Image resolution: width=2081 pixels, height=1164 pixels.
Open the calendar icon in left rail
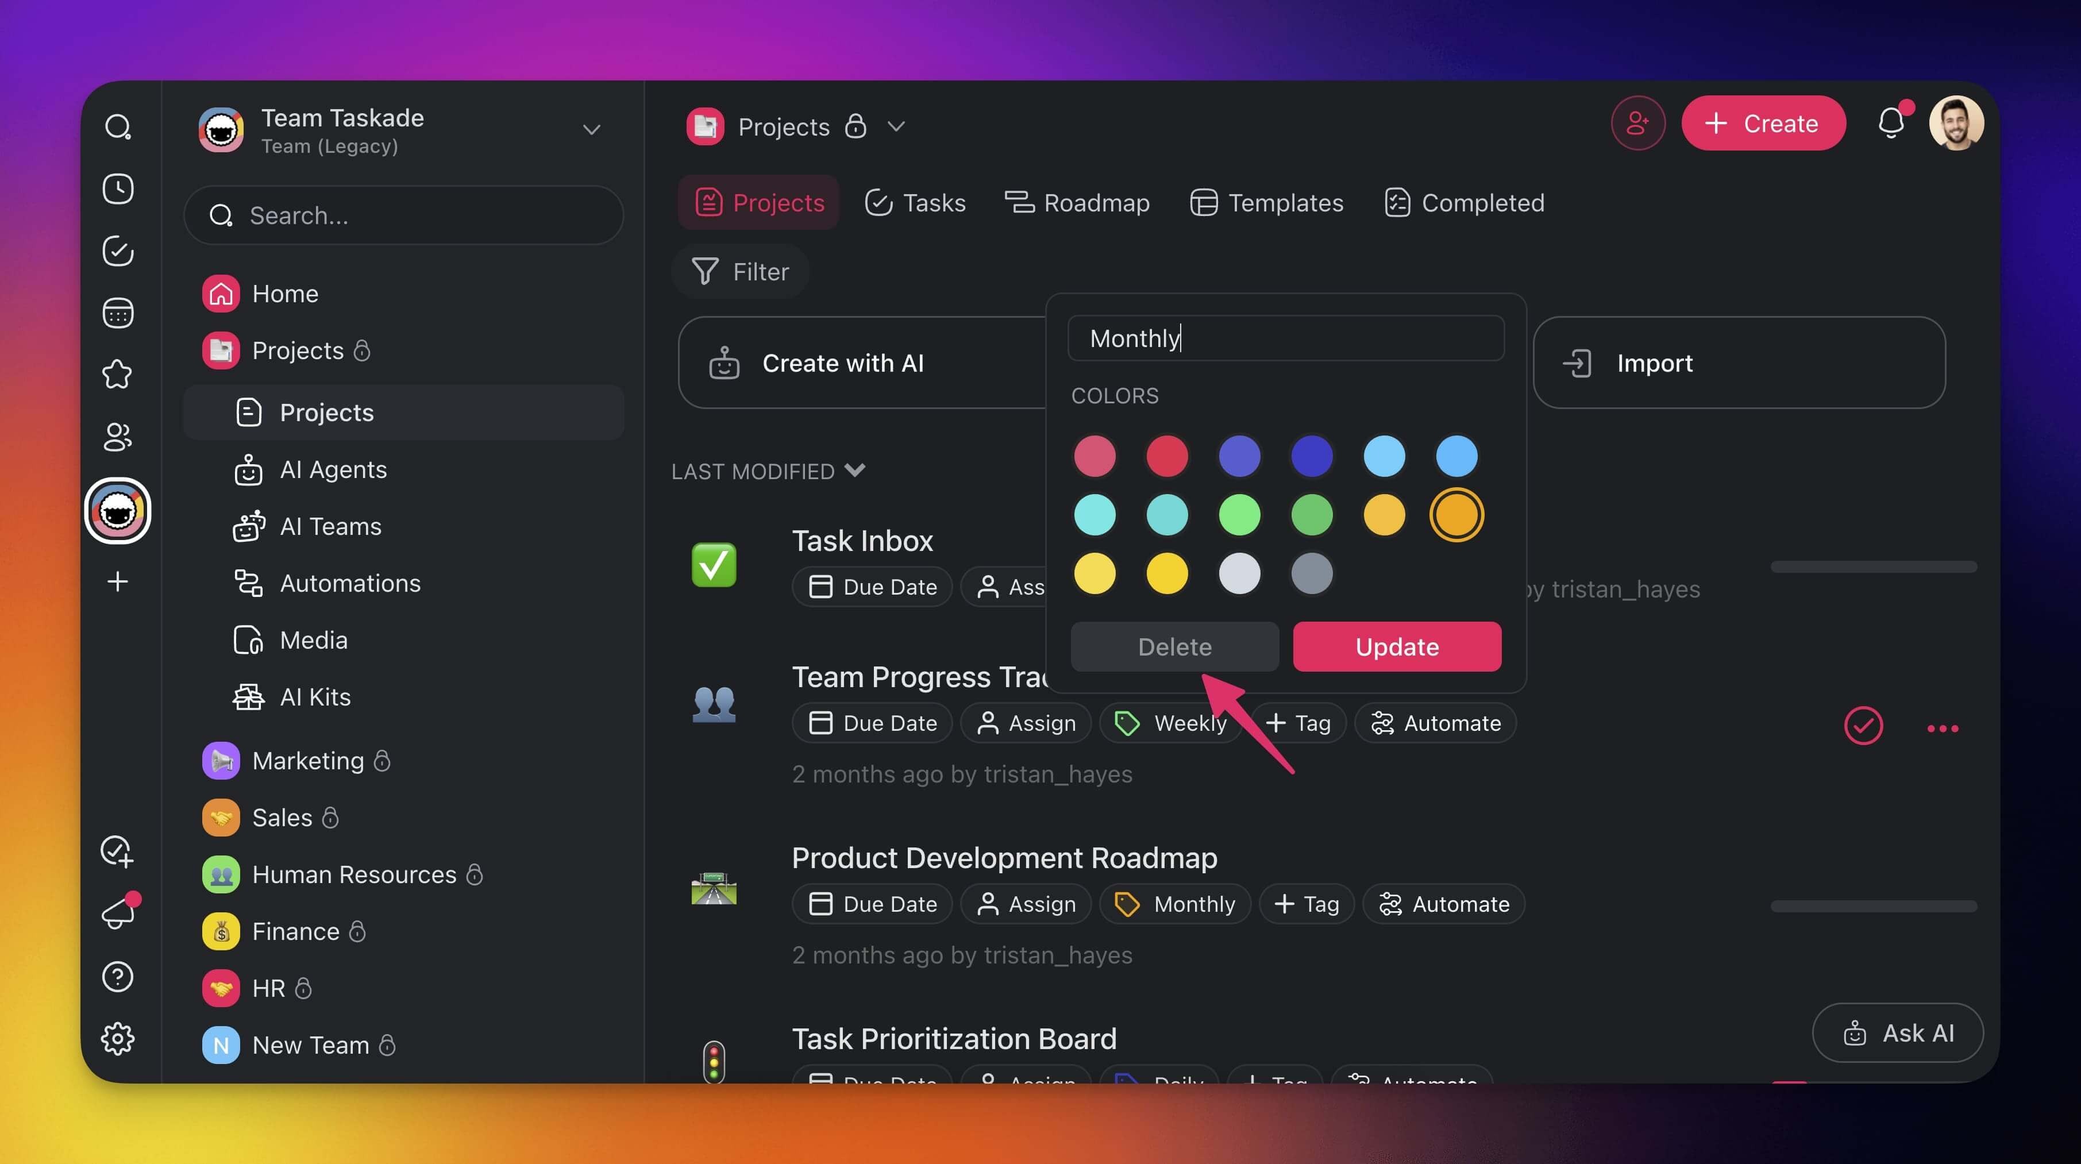[x=118, y=313]
